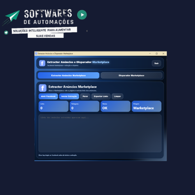Switch to Extractor Anúncios Marketplace tab
This screenshot has height=195, width=195.
click(x=69, y=75)
